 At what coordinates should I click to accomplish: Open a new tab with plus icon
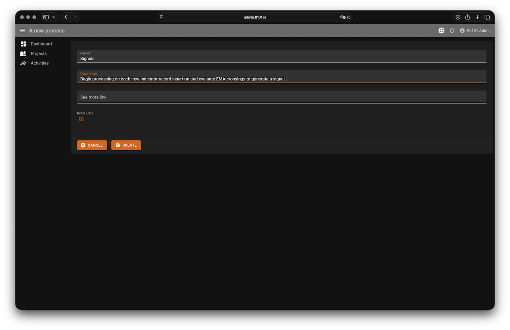pyautogui.click(x=477, y=17)
